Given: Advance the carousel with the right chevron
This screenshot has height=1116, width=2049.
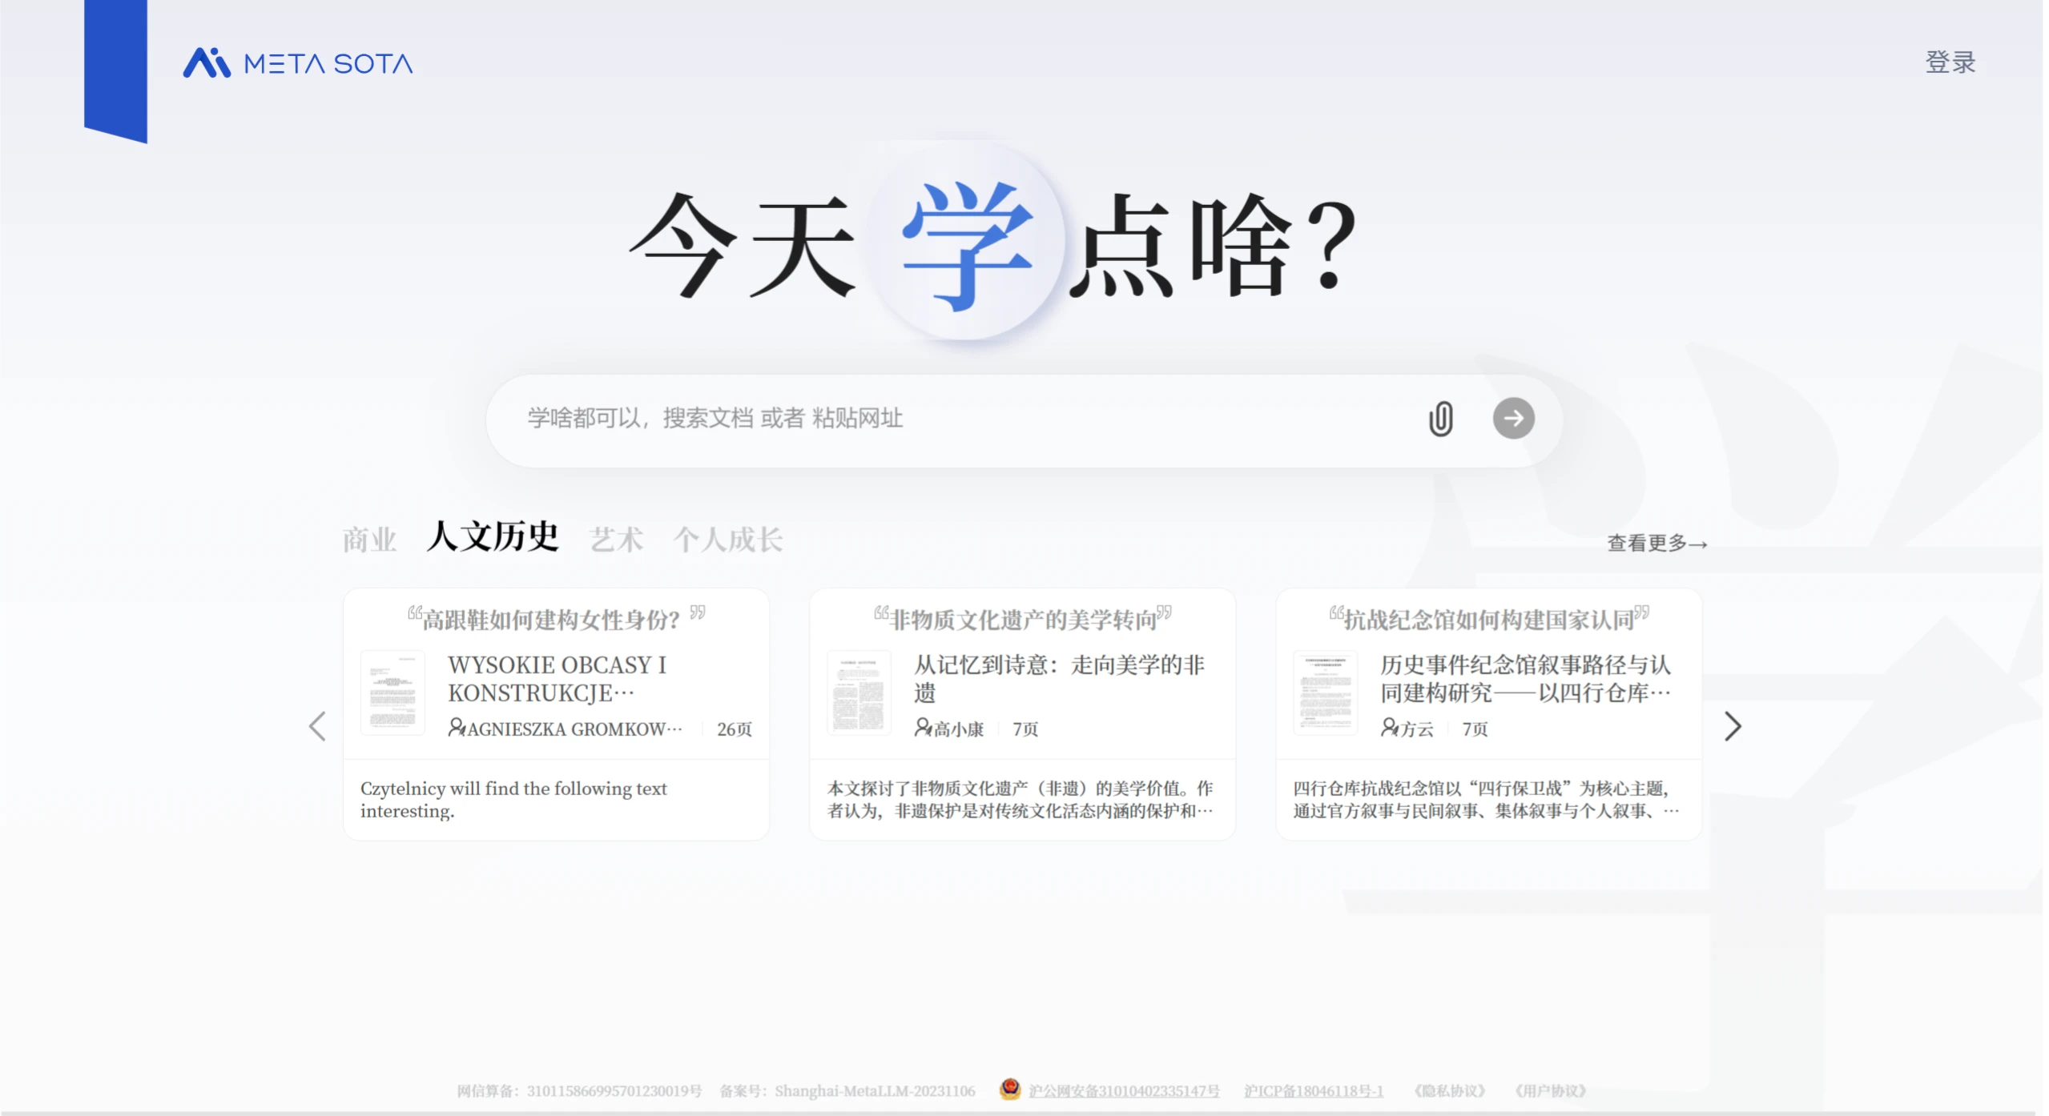Looking at the screenshot, I should 1732,725.
